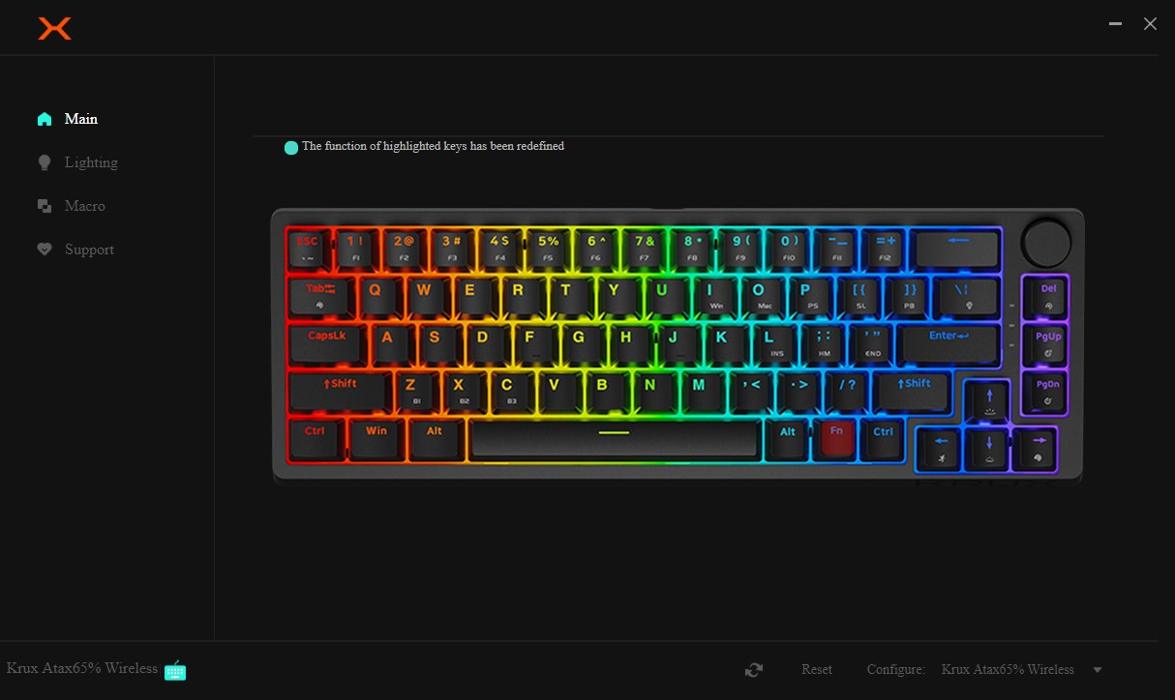Switch to the Macro tab

pos(85,206)
